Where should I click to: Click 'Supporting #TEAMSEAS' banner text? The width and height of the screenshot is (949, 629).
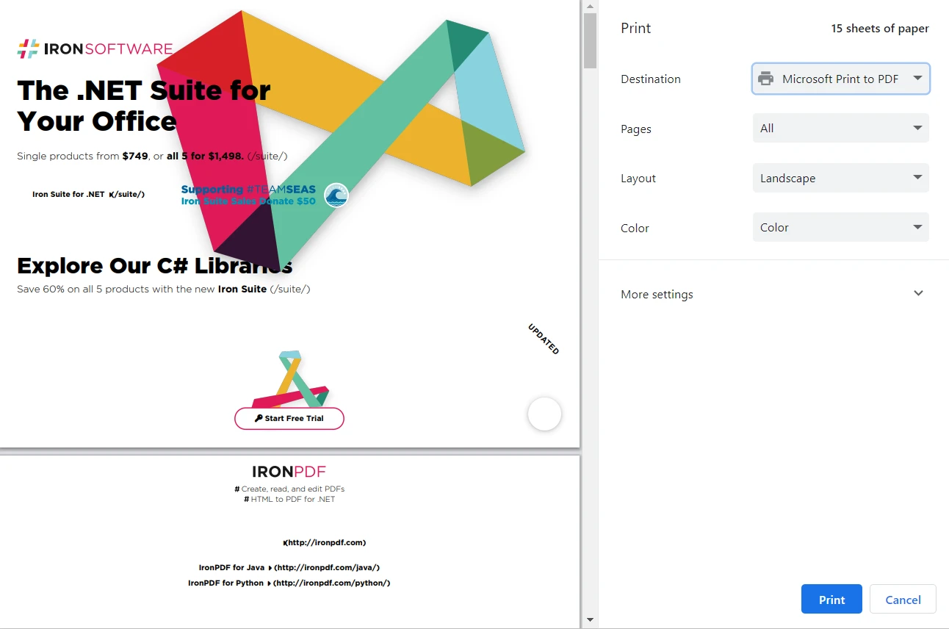(x=248, y=190)
